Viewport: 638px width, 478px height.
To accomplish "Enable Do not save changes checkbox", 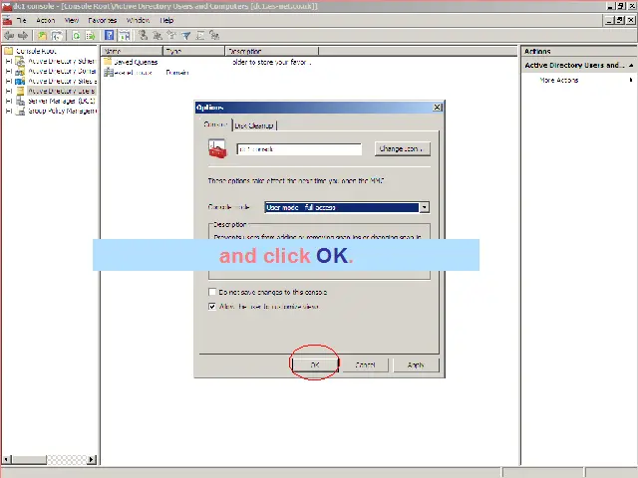I will coord(212,292).
